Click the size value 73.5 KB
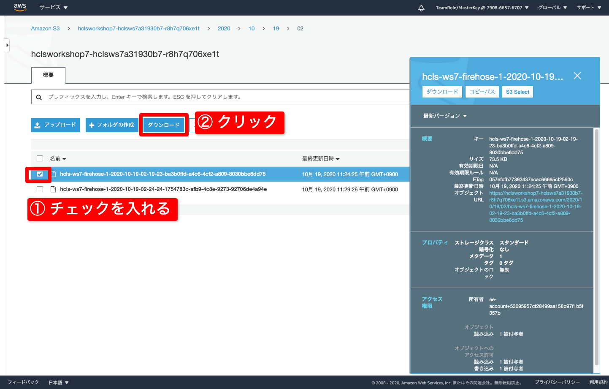The width and height of the screenshot is (609, 389). [498, 159]
